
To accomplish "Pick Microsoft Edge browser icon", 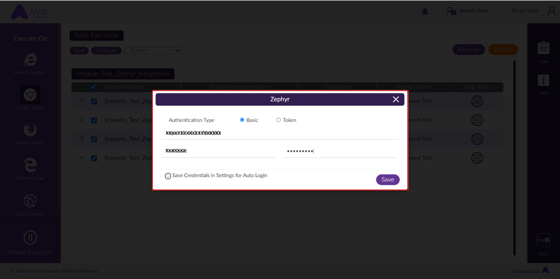I will [30, 165].
